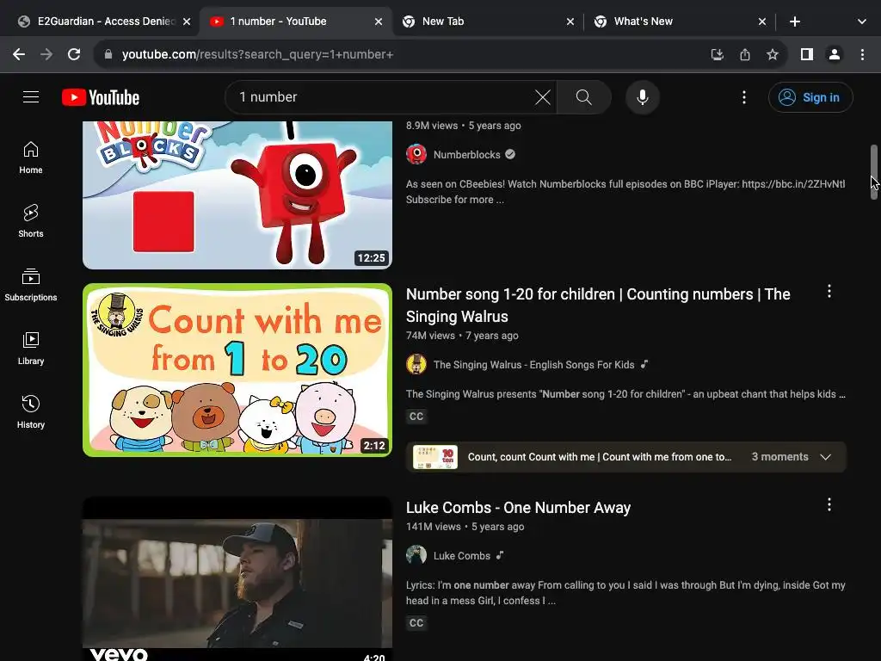Open YouTube settings three-dot menu near Sign in
Viewport: 881px width, 661px height.
pos(744,97)
